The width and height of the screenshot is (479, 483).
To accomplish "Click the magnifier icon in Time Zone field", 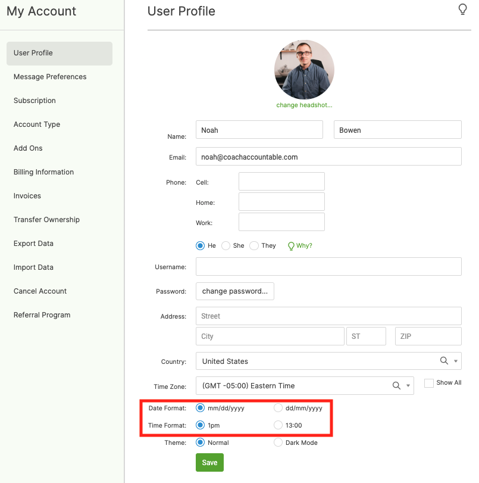I will pos(396,385).
